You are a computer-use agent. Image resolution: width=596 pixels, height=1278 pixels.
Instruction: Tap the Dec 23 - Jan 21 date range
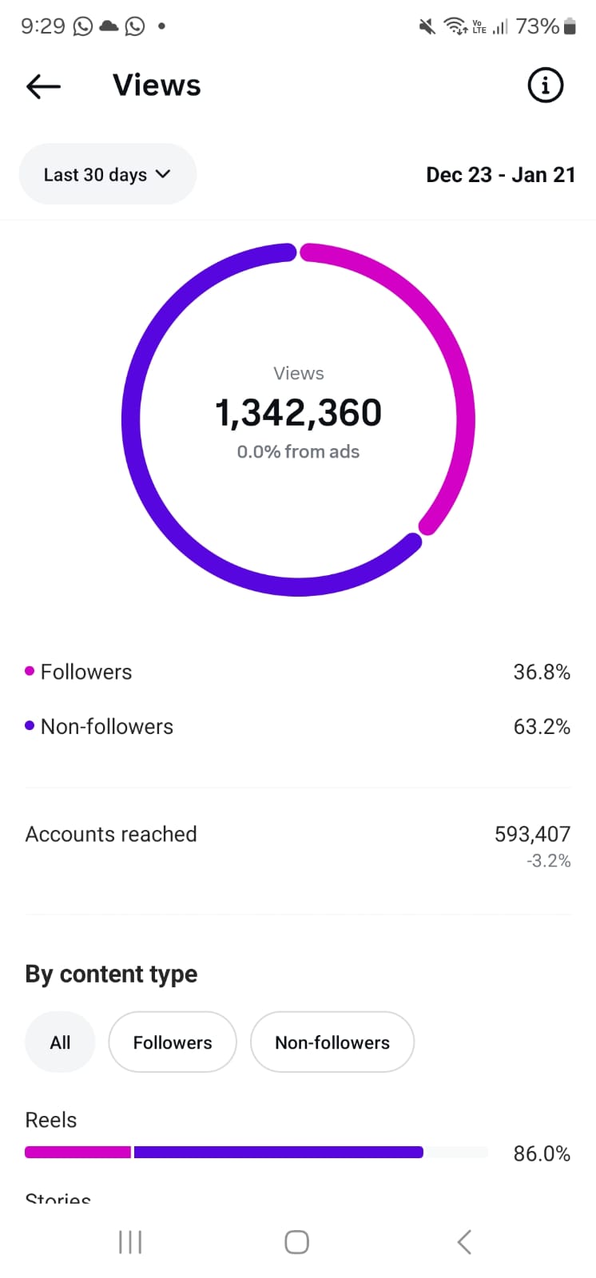pyautogui.click(x=500, y=175)
